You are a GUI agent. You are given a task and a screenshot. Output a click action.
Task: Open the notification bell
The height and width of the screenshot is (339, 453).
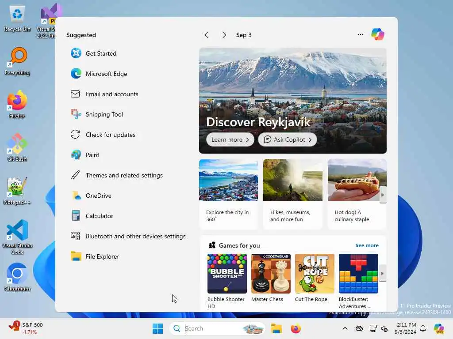[423, 328]
